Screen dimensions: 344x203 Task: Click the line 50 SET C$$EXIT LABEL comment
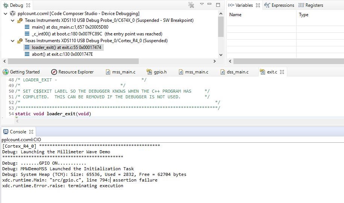tap(112, 91)
